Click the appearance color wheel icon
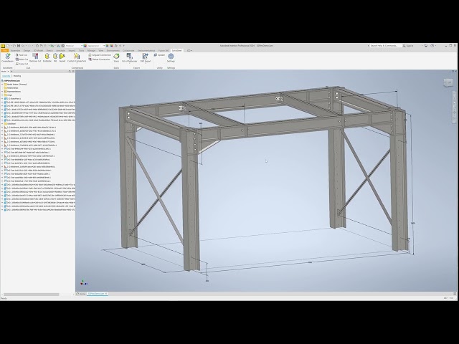459x344 pixels. coord(85,46)
